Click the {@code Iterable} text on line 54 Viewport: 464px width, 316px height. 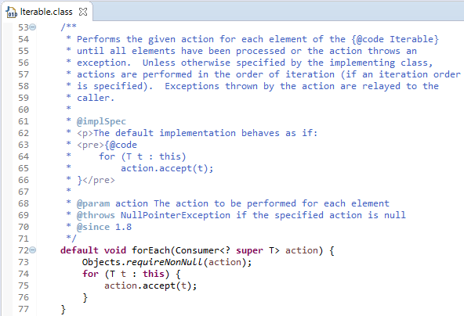coord(395,39)
